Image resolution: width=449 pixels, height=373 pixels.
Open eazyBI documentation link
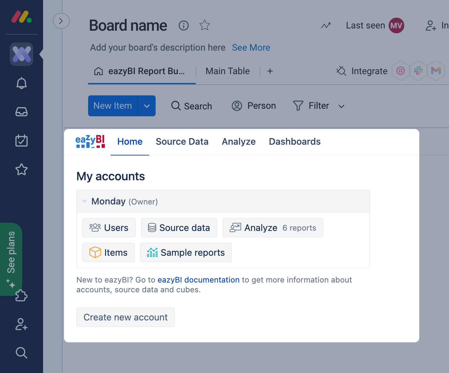tap(198, 280)
